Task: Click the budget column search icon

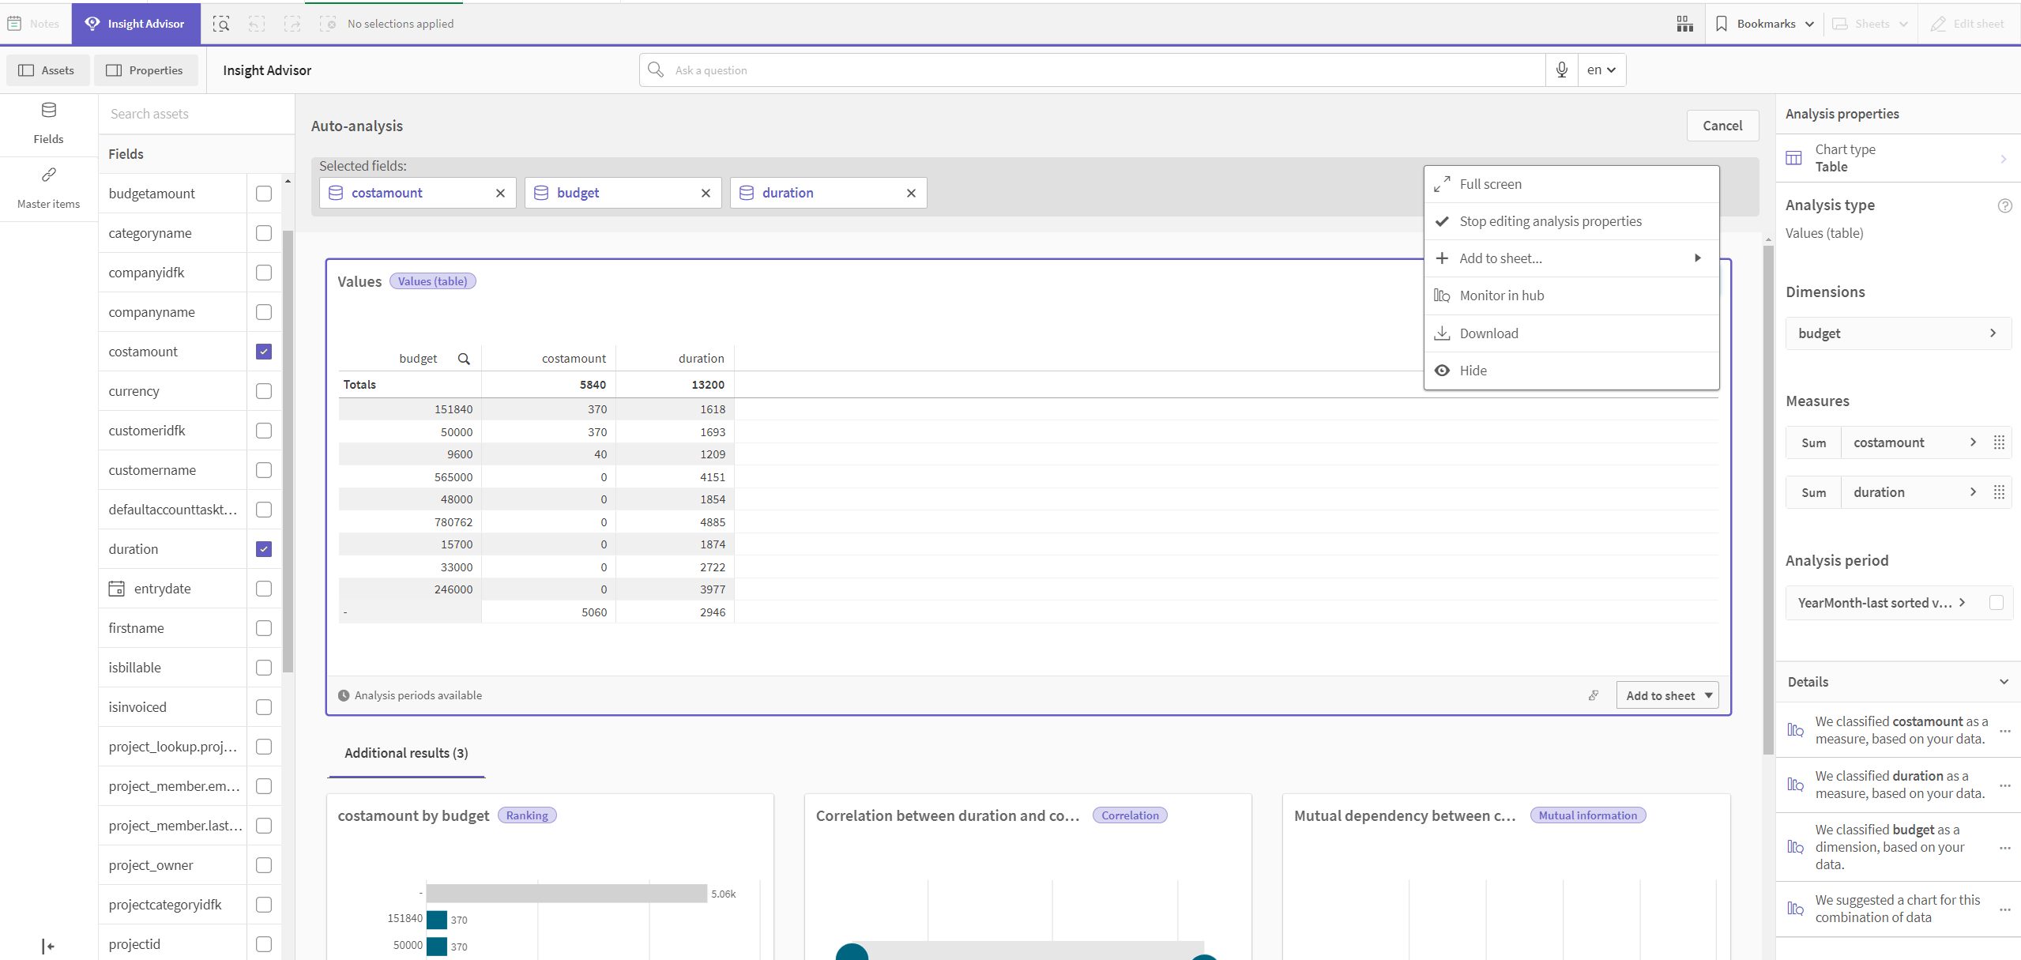Action: (464, 359)
